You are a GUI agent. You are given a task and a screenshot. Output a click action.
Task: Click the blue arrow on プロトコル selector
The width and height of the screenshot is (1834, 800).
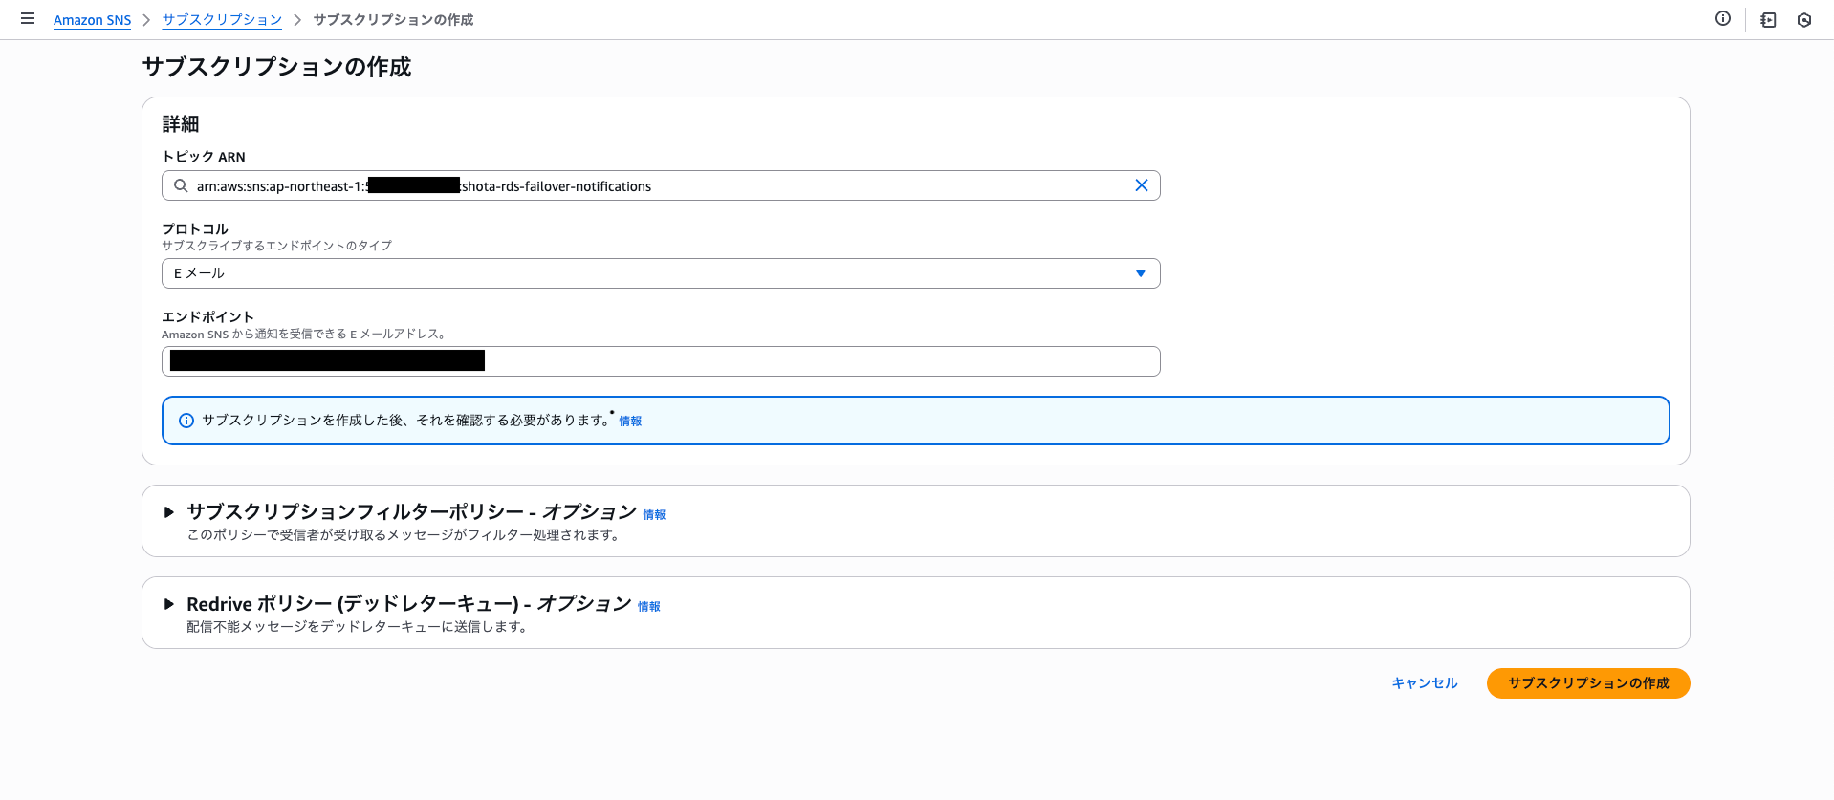pyautogui.click(x=1140, y=273)
